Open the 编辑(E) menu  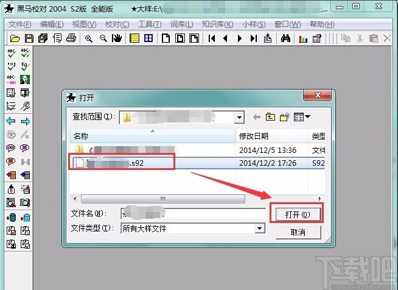(x=52, y=24)
